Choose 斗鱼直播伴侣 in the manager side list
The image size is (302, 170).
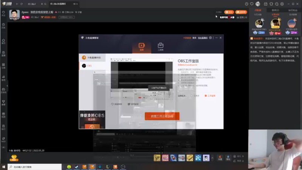pyautogui.click(x=92, y=58)
